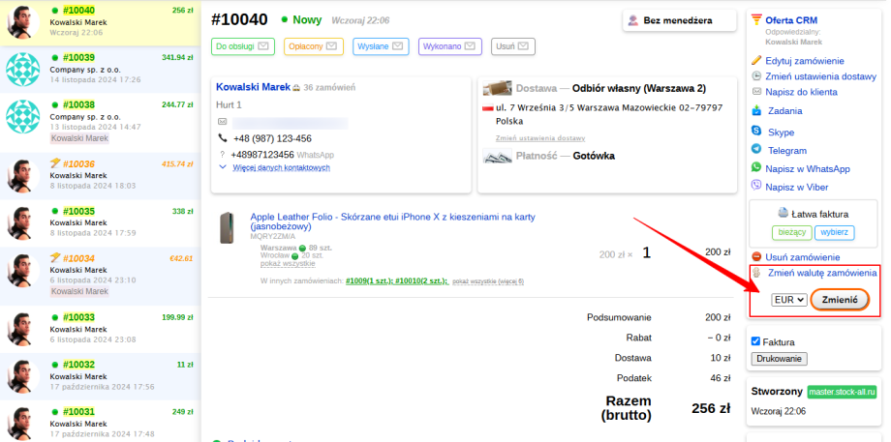Viewport: 891px width, 442px height.
Task: Open the customer link Kowalski Marek
Action: point(252,87)
